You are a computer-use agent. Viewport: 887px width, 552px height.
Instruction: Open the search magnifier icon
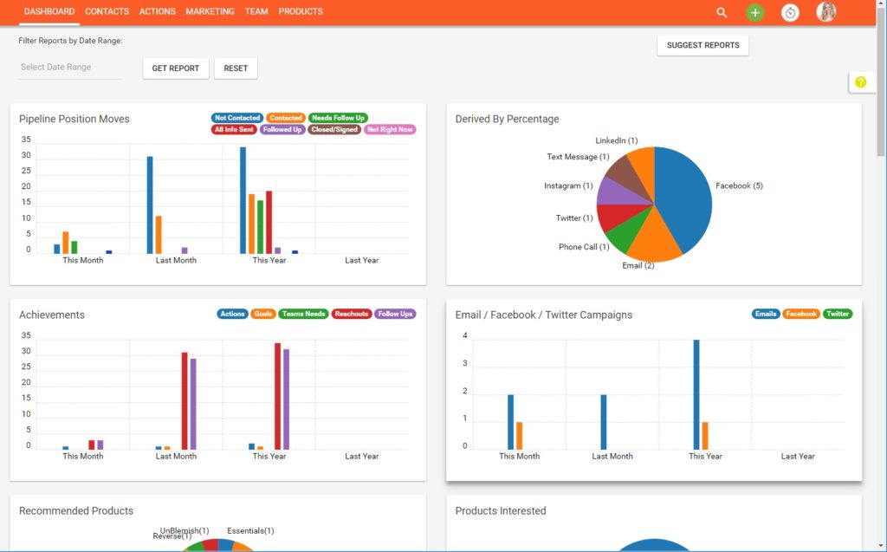tap(722, 12)
